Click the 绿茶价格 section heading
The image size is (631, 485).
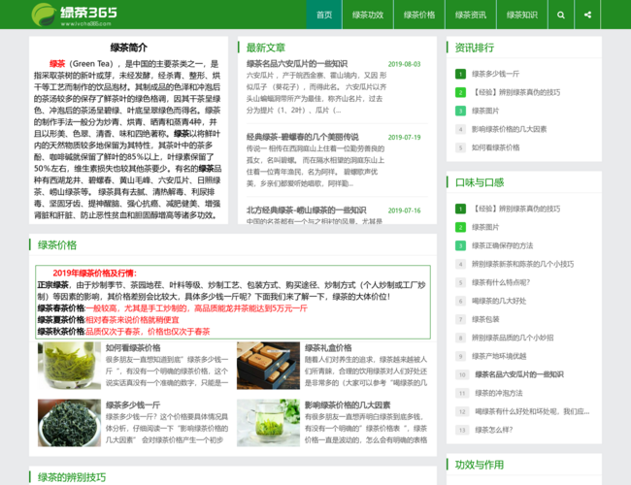pyautogui.click(x=57, y=244)
